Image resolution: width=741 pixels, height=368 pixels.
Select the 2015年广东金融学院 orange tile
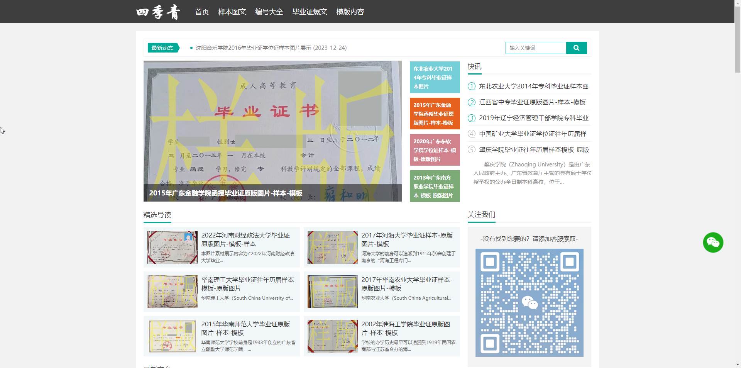coord(435,114)
